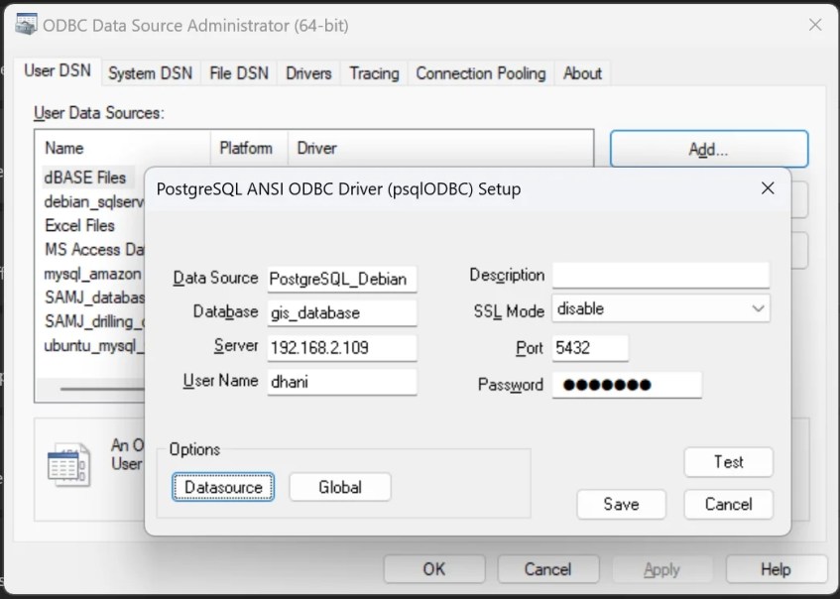
Task: Click the empty Description field
Action: click(660, 275)
